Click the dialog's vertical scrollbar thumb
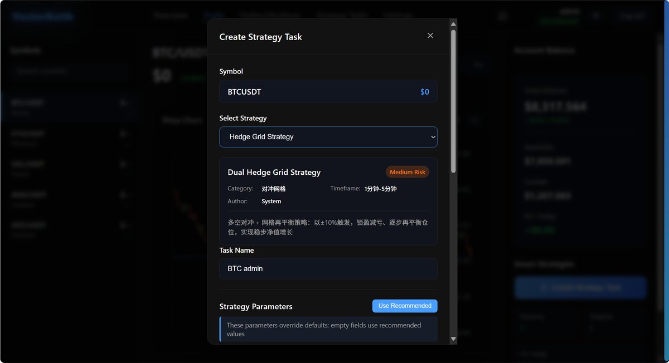Screen dimensions: 669x363 tap(453, 100)
